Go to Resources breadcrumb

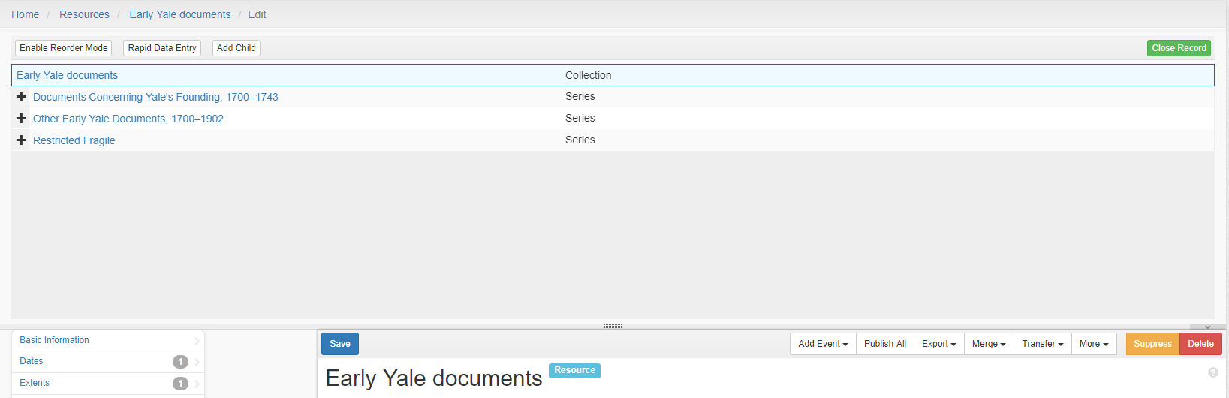pos(84,14)
